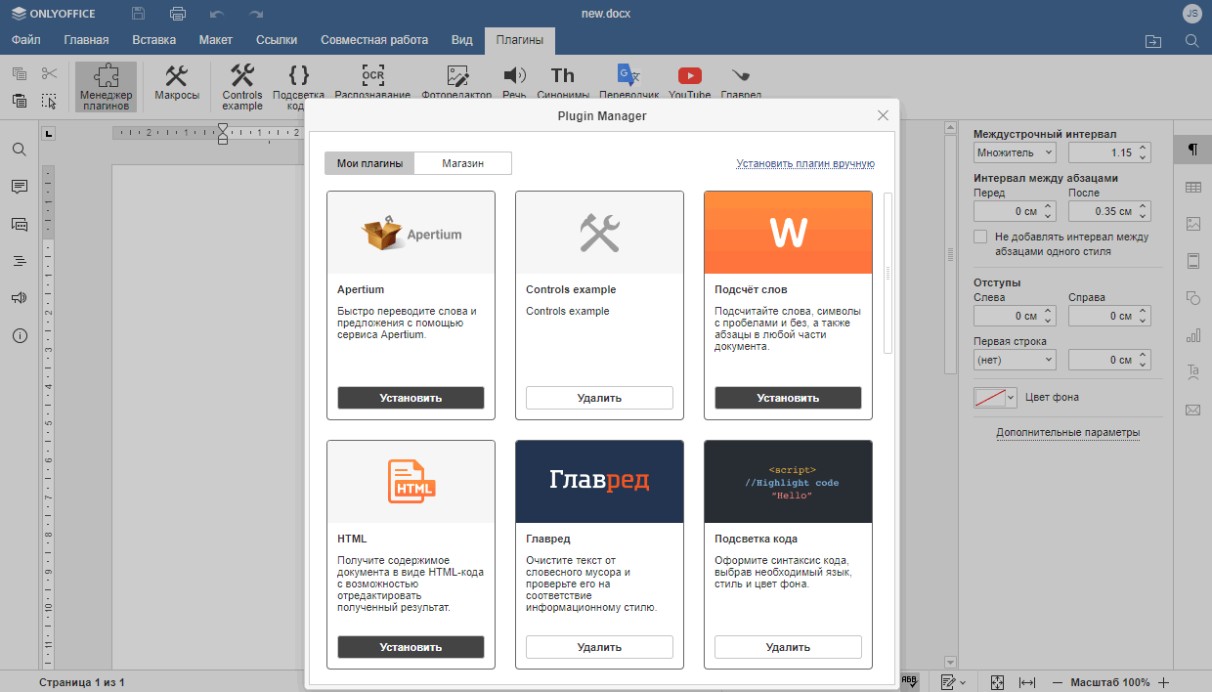Image resolution: width=1212 pixels, height=692 pixels.
Task: Click Fit to page icon
Action: click(997, 682)
